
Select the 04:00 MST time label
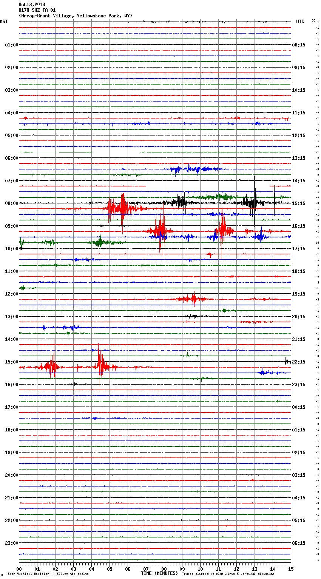tap(12, 113)
